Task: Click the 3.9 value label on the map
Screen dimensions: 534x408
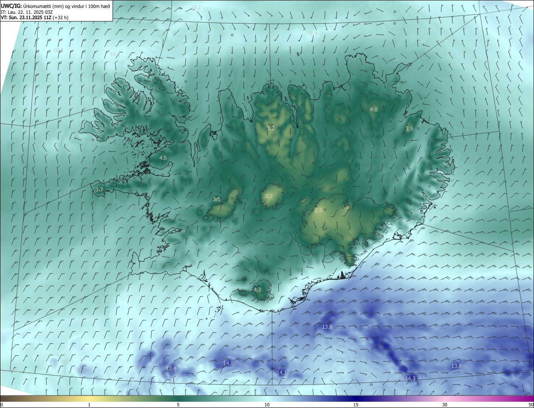Action: point(409,129)
